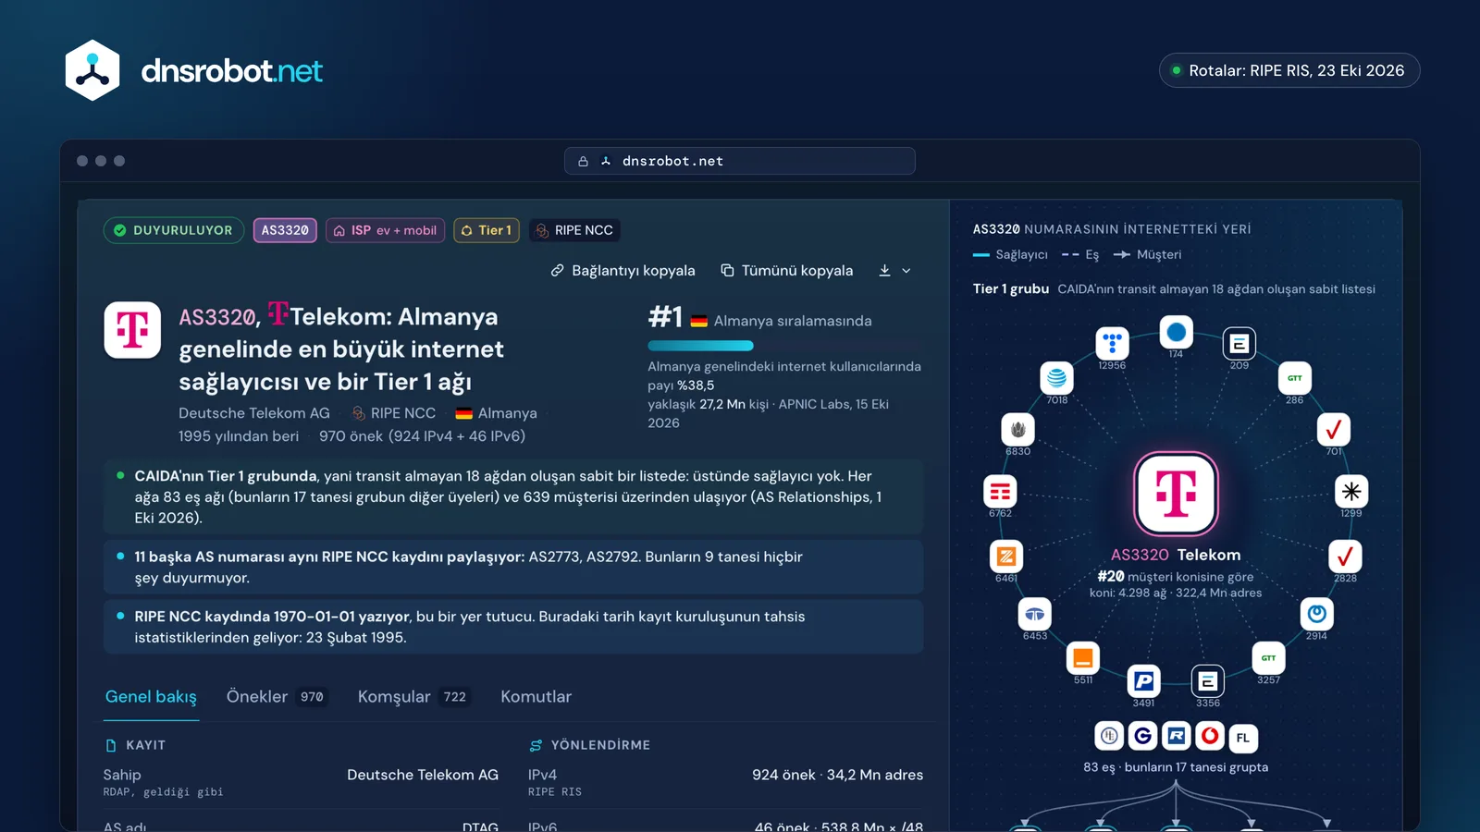
Task: Select the Verizon checkmark node labeled 2828
Action: (1345, 557)
